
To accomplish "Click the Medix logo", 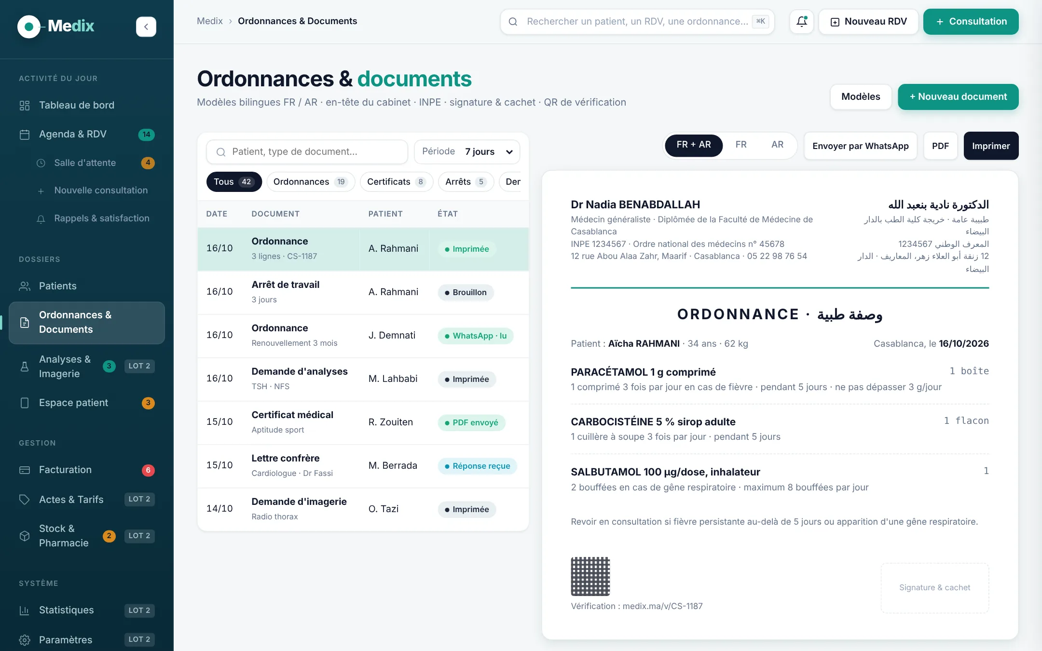I will tap(56, 26).
